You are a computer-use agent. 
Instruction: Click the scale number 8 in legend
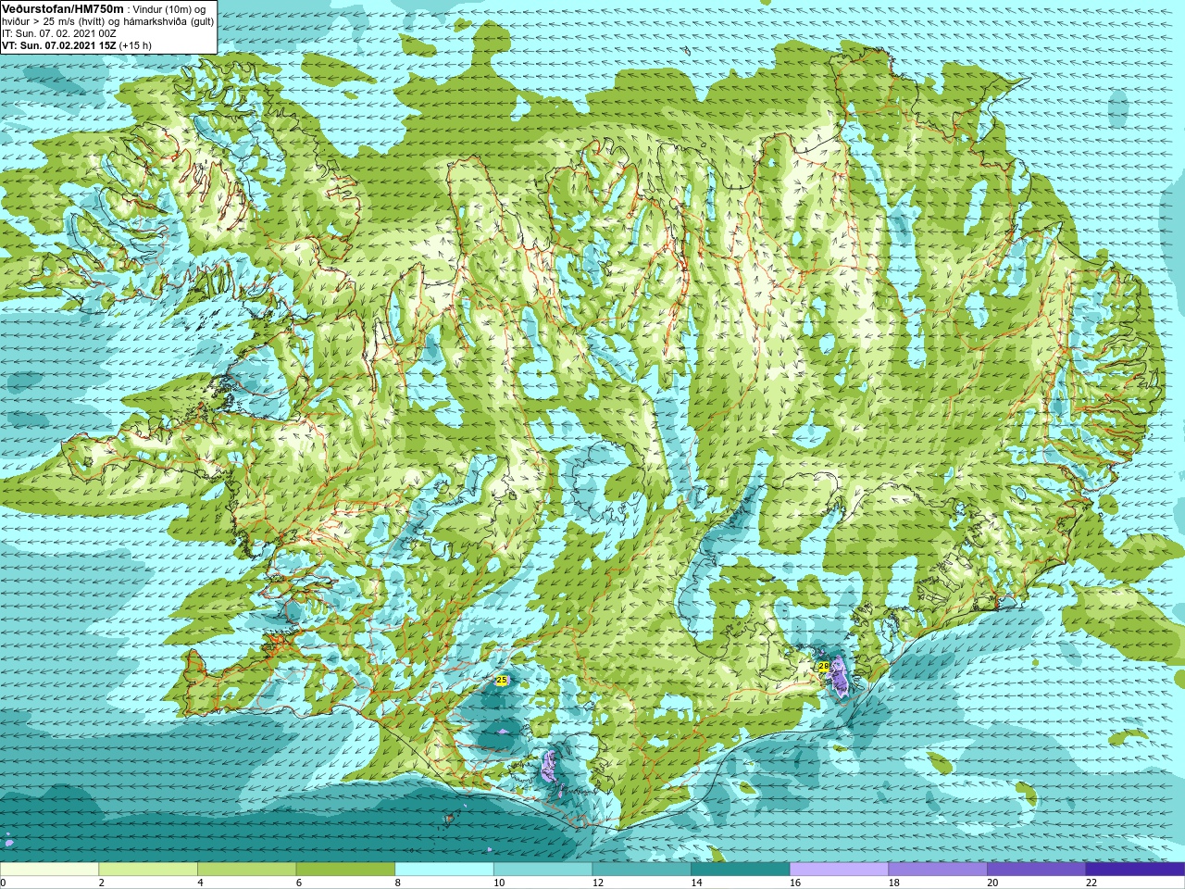point(398,883)
